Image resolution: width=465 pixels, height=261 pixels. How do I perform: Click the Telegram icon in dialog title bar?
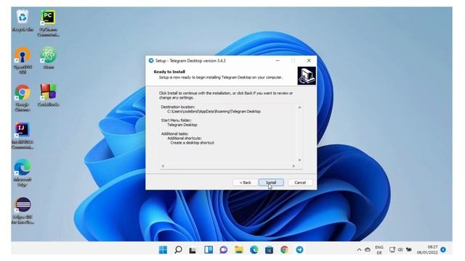[151, 61]
